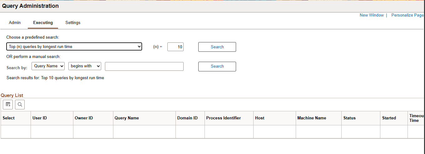
Task: Sort by the Owner ID column header
Action: (84, 118)
